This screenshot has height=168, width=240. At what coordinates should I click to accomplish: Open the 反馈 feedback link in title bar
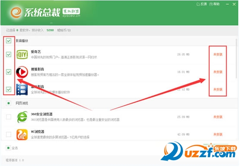(x=202, y=4)
